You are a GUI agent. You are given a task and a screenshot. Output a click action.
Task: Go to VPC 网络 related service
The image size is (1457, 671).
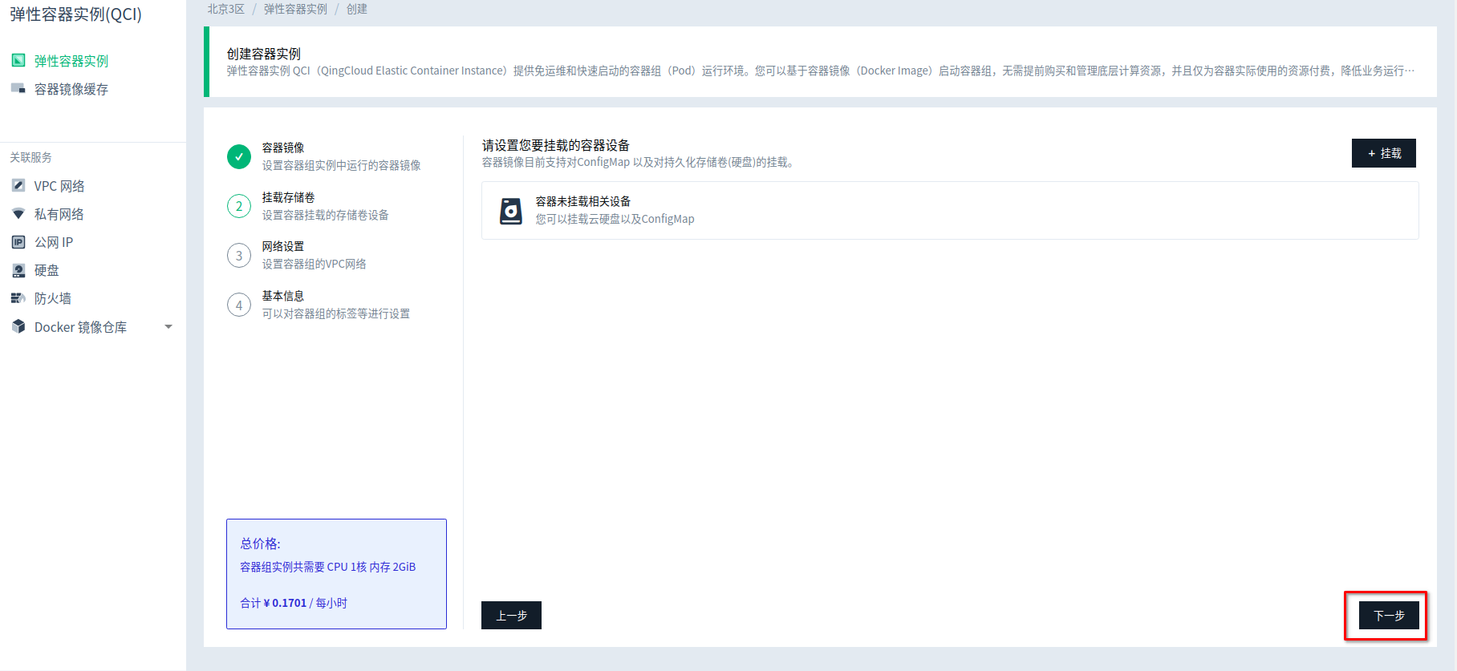coord(59,186)
